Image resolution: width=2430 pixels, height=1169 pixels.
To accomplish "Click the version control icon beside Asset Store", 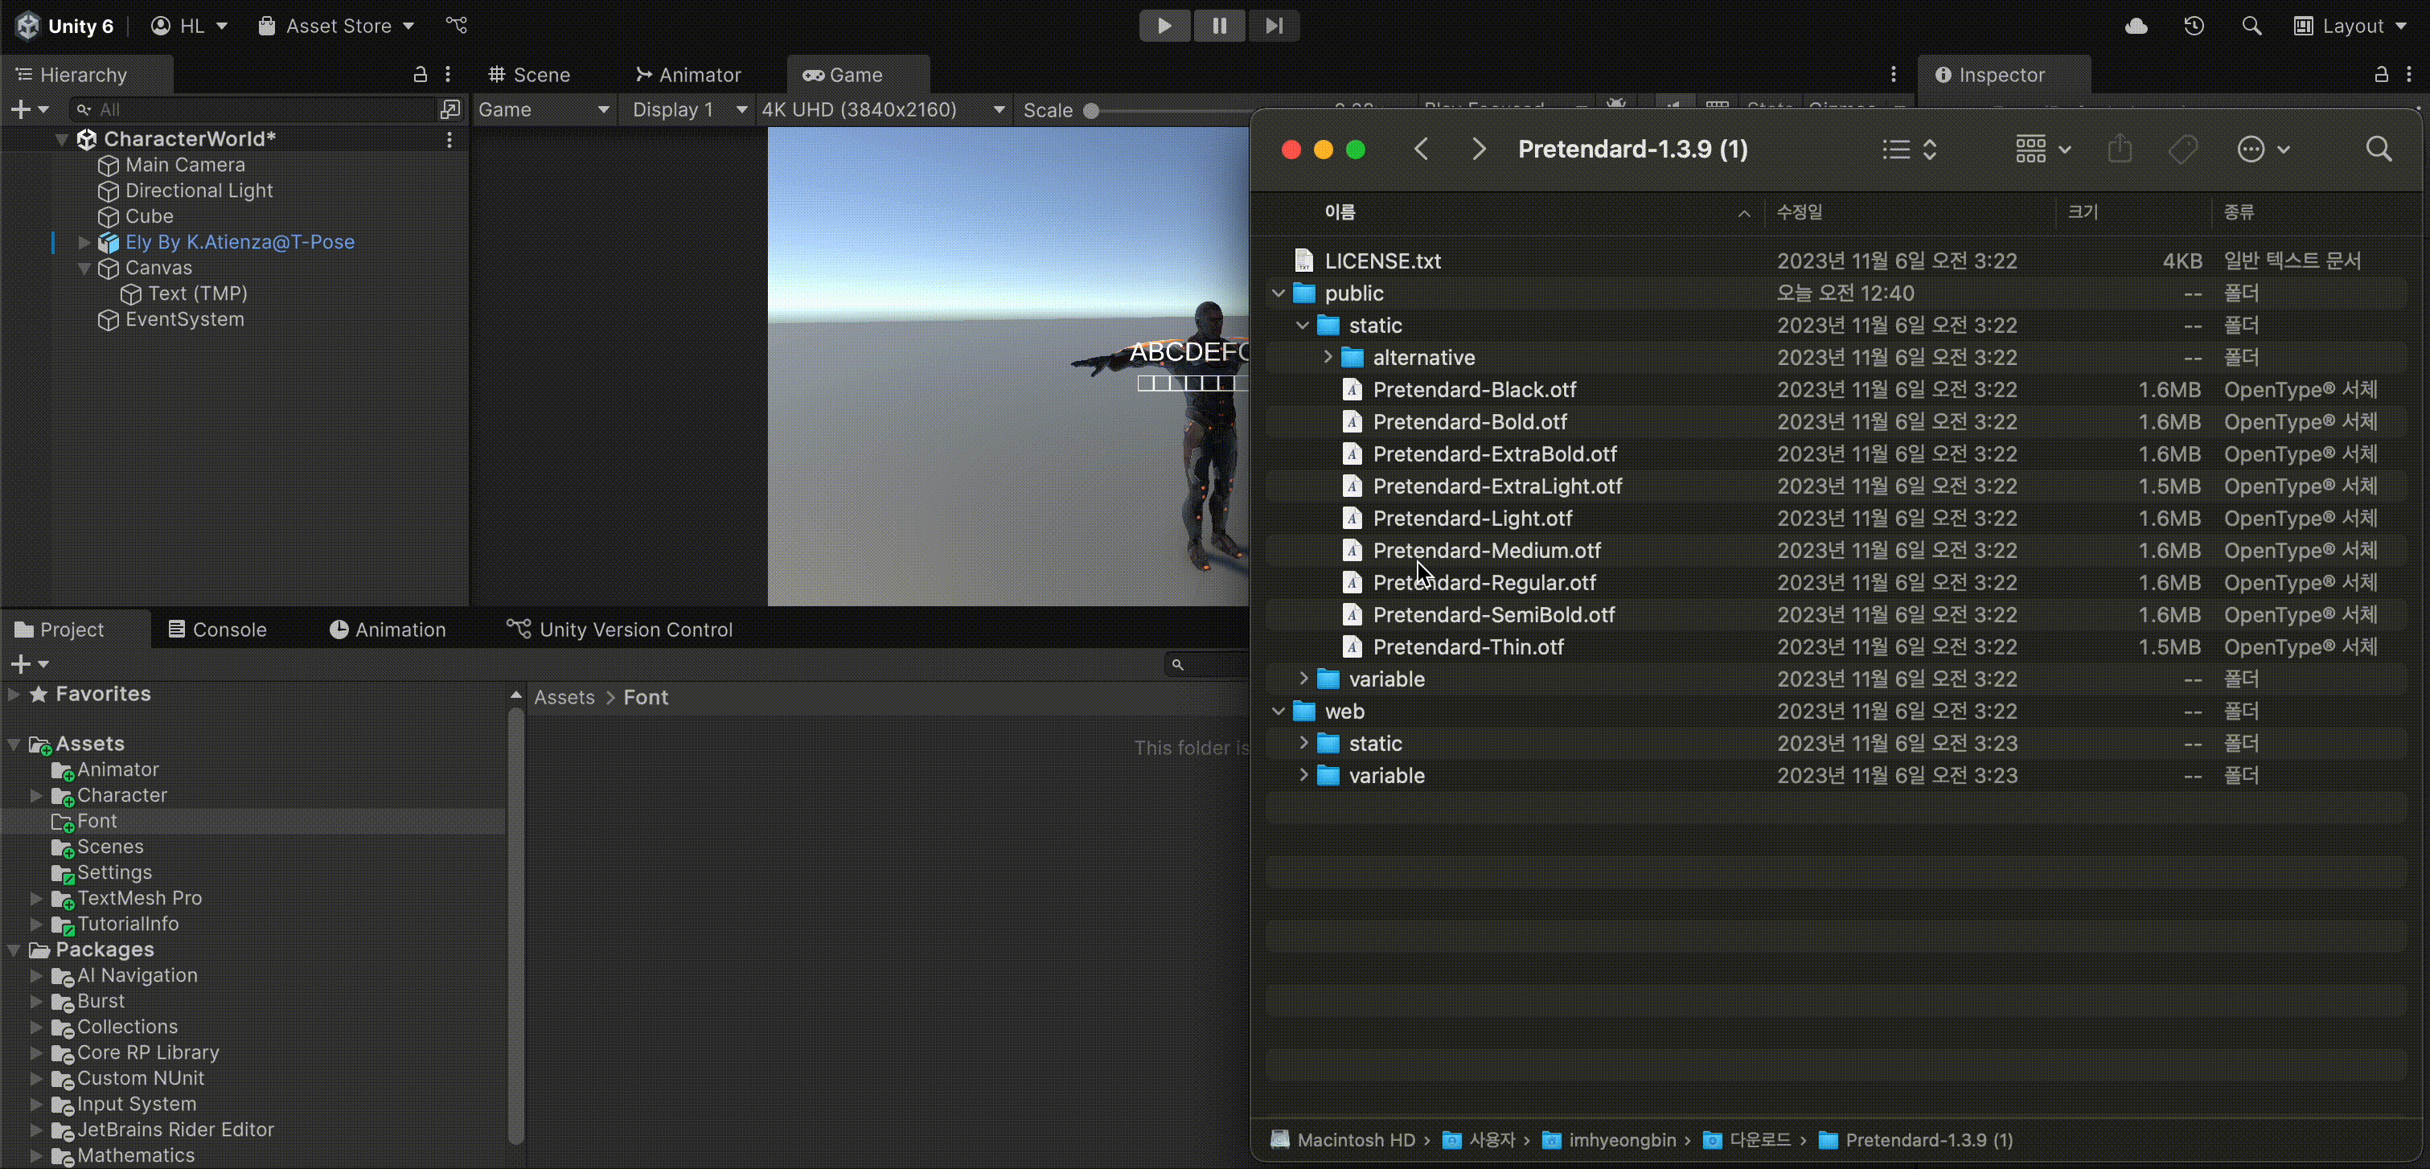I will pos(458,26).
